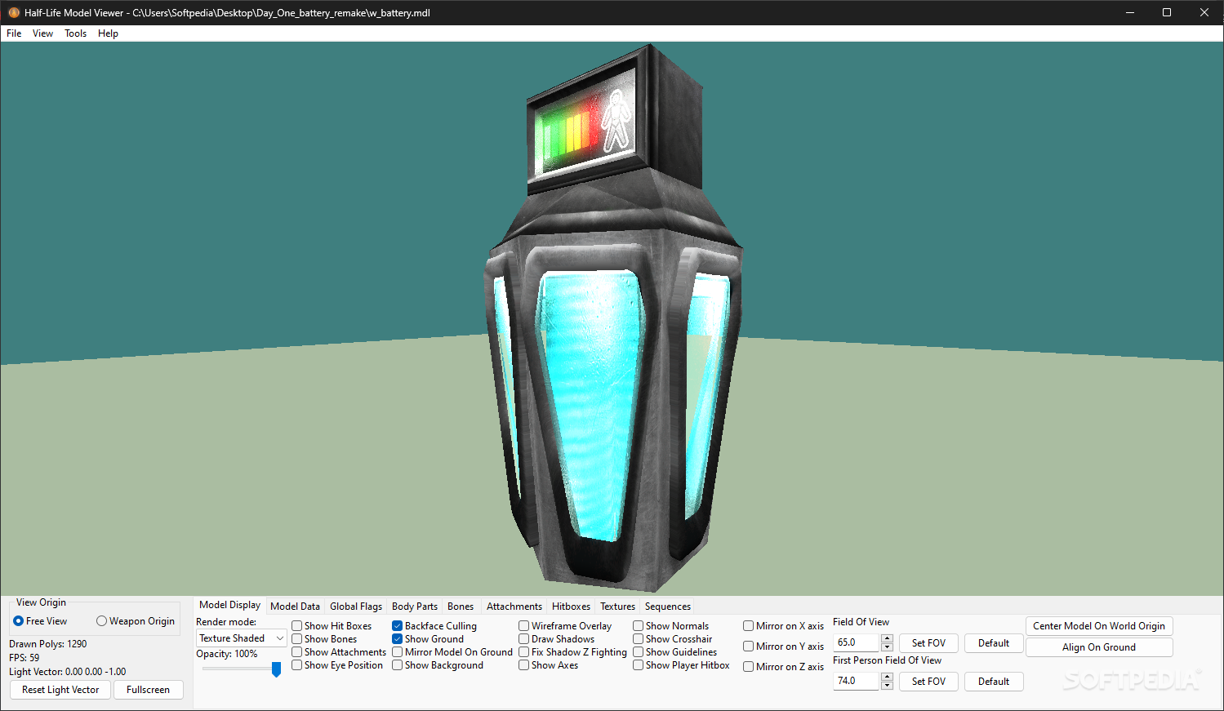1224x711 pixels.
Task: Maximize the Model Viewer window
Action: 1167,12
